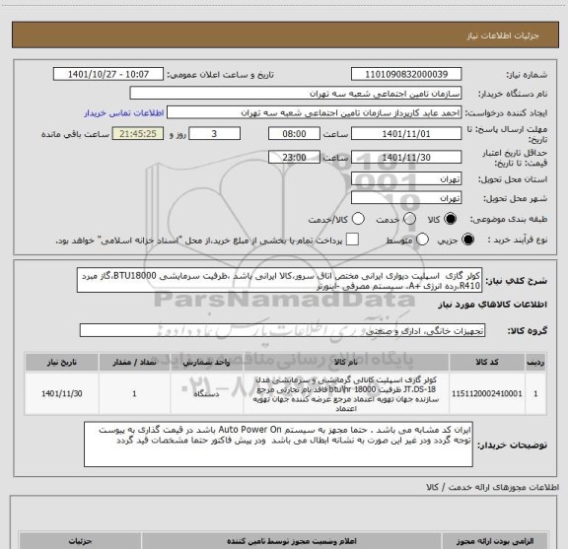This screenshot has width=568, height=549.
Task: Click the section title اطلاعات مجوزهای ارائه خدمت / کالا
Action: click(493, 488)
